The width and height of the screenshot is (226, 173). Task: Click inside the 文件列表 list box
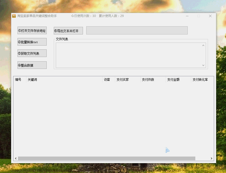[128, 55]
